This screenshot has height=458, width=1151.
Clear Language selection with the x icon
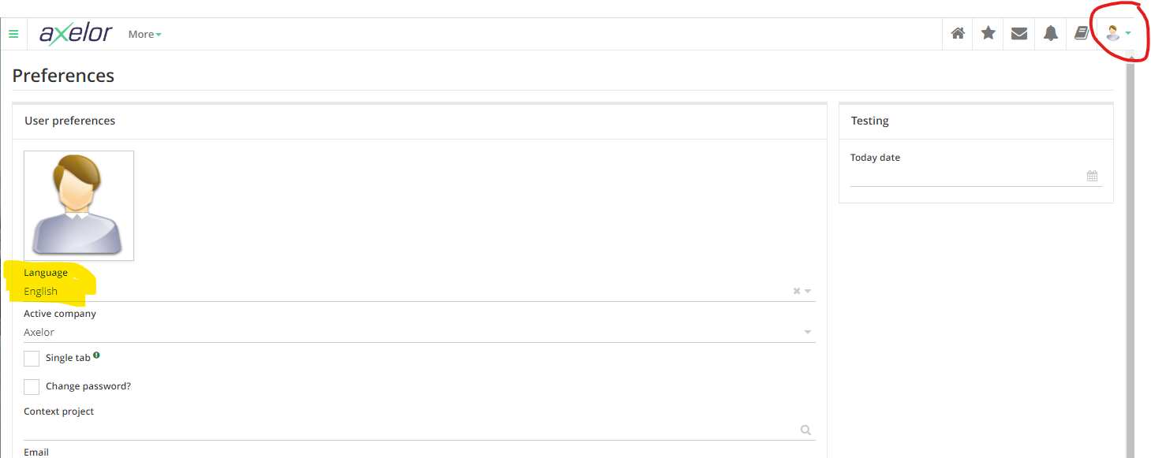(x=797, y=291)
